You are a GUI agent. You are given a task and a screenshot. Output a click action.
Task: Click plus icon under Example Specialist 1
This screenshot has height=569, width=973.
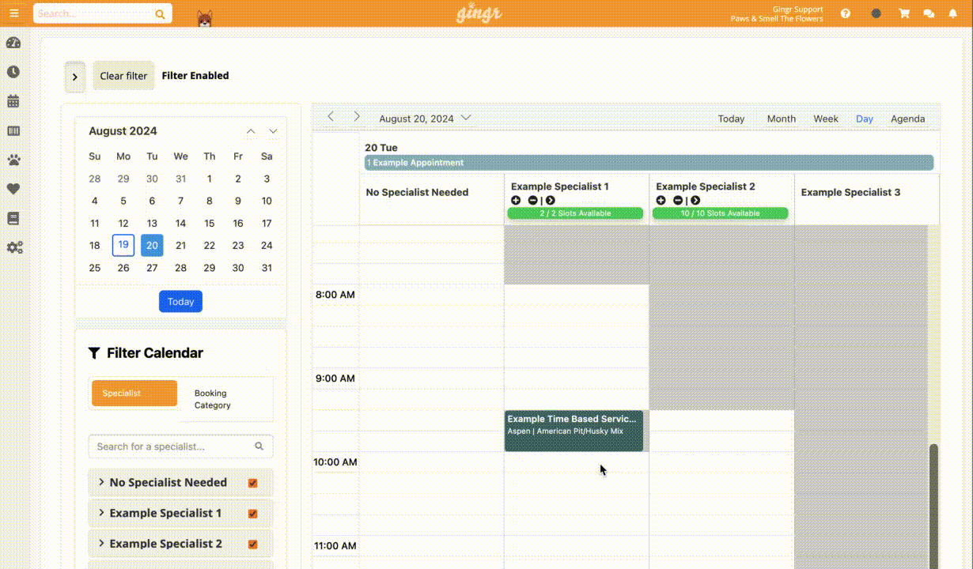click(x=516, y=201)
